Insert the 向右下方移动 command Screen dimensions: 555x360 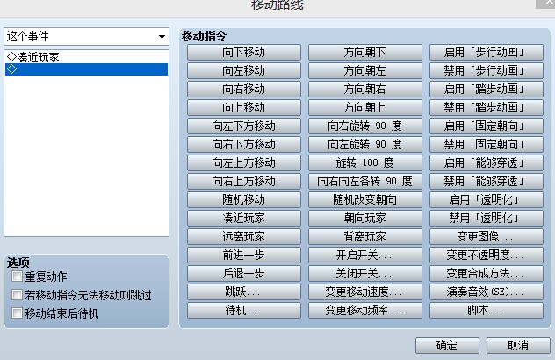pos(244,144)
